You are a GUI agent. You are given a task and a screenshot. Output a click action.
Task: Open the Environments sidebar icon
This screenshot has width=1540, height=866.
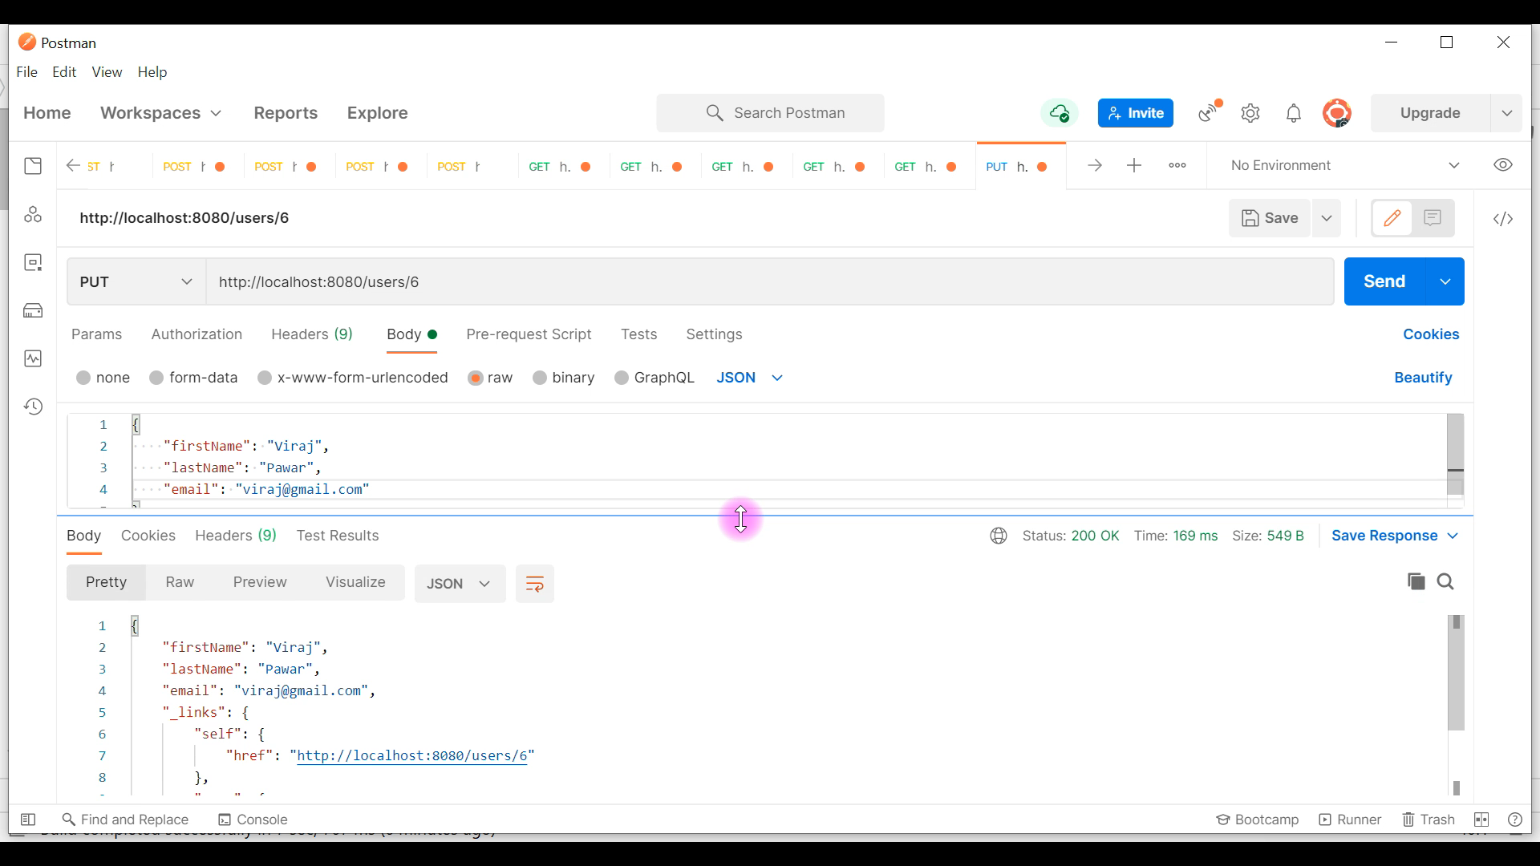tap(33, 262)
